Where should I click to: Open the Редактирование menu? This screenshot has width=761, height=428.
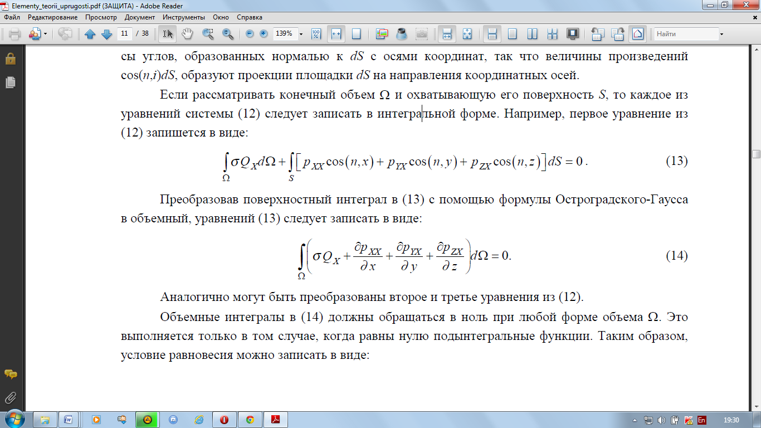(x=52, y=17)
